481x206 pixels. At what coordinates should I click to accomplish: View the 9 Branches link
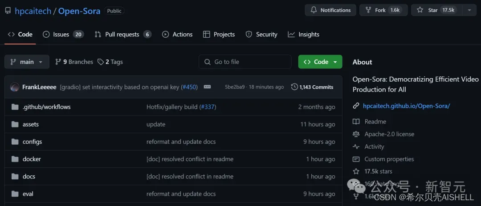click(74, 62)
